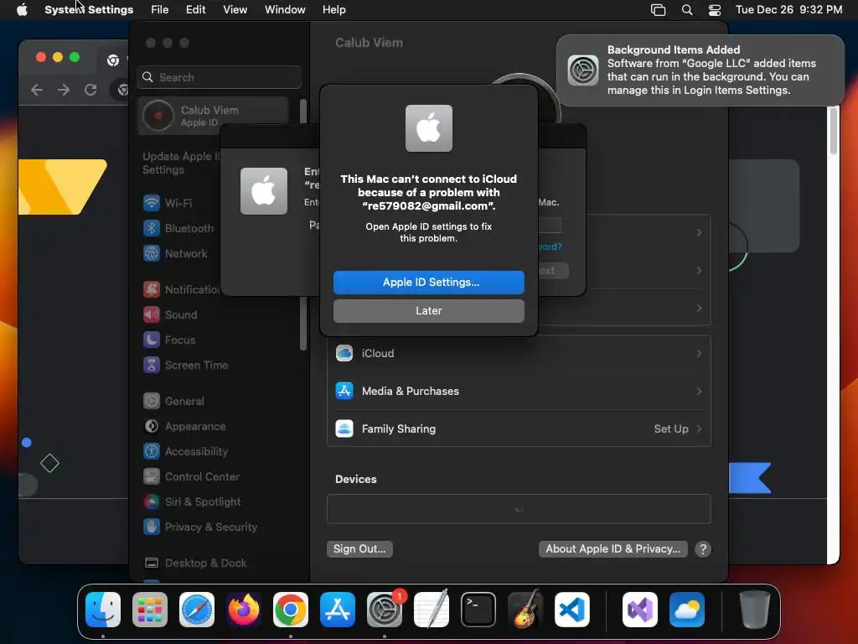The image size is (858, 644).
Task: Click the Apple ID Settings button
Action: point(428,282)
